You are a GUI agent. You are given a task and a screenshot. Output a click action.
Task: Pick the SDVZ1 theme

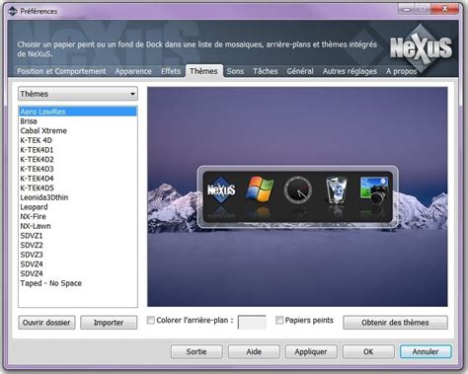[78, 236]
